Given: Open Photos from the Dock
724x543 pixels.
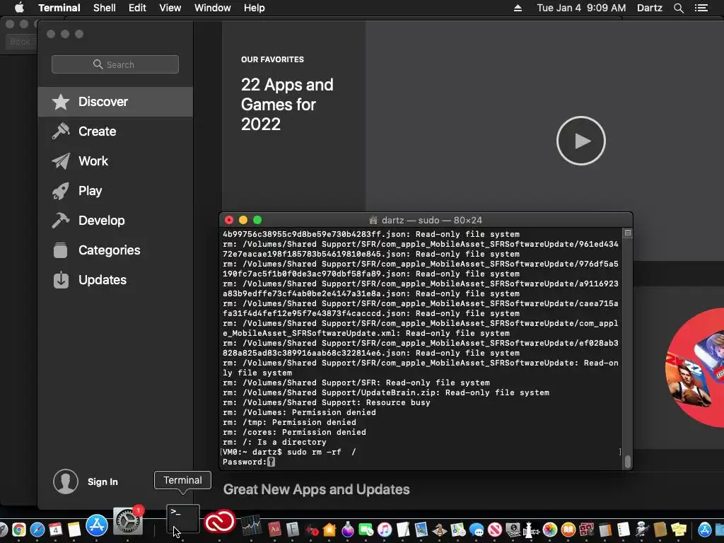Looking at the screenshot, I should pos(550,530).
